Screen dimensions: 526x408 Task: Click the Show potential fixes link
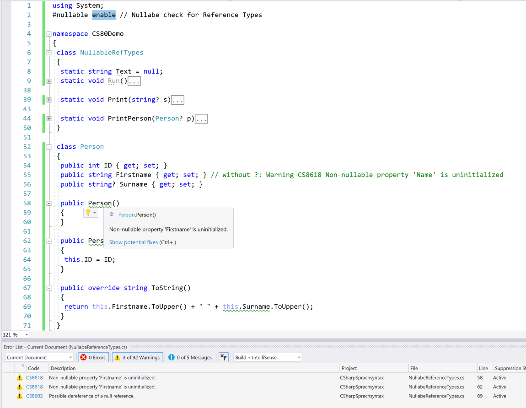133,242
